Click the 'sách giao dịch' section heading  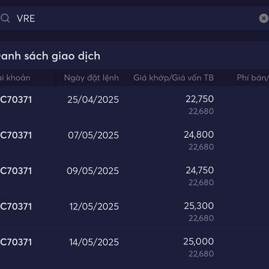click(62, 56)
